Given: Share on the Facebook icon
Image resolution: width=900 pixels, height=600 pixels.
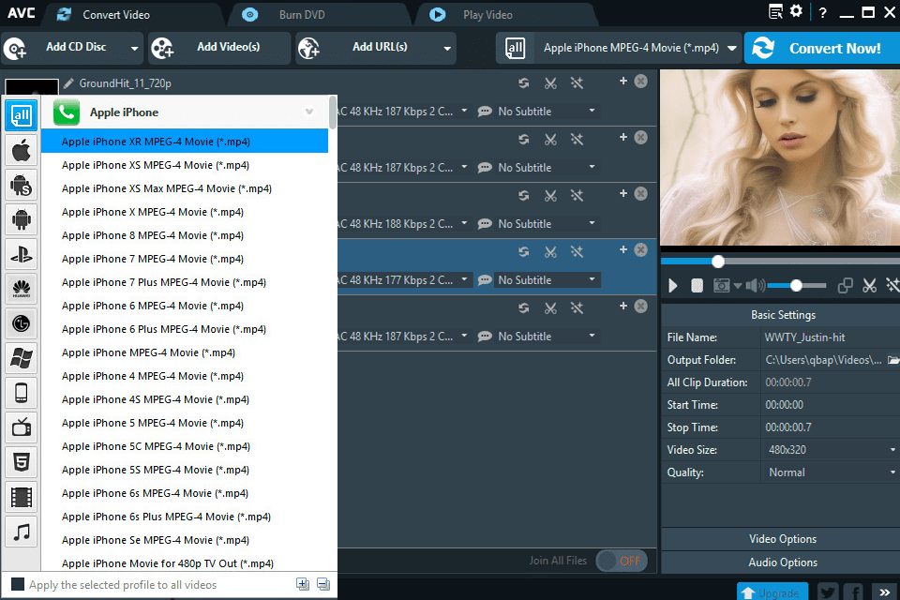Looking at the screenshot, I should [854, 592].
